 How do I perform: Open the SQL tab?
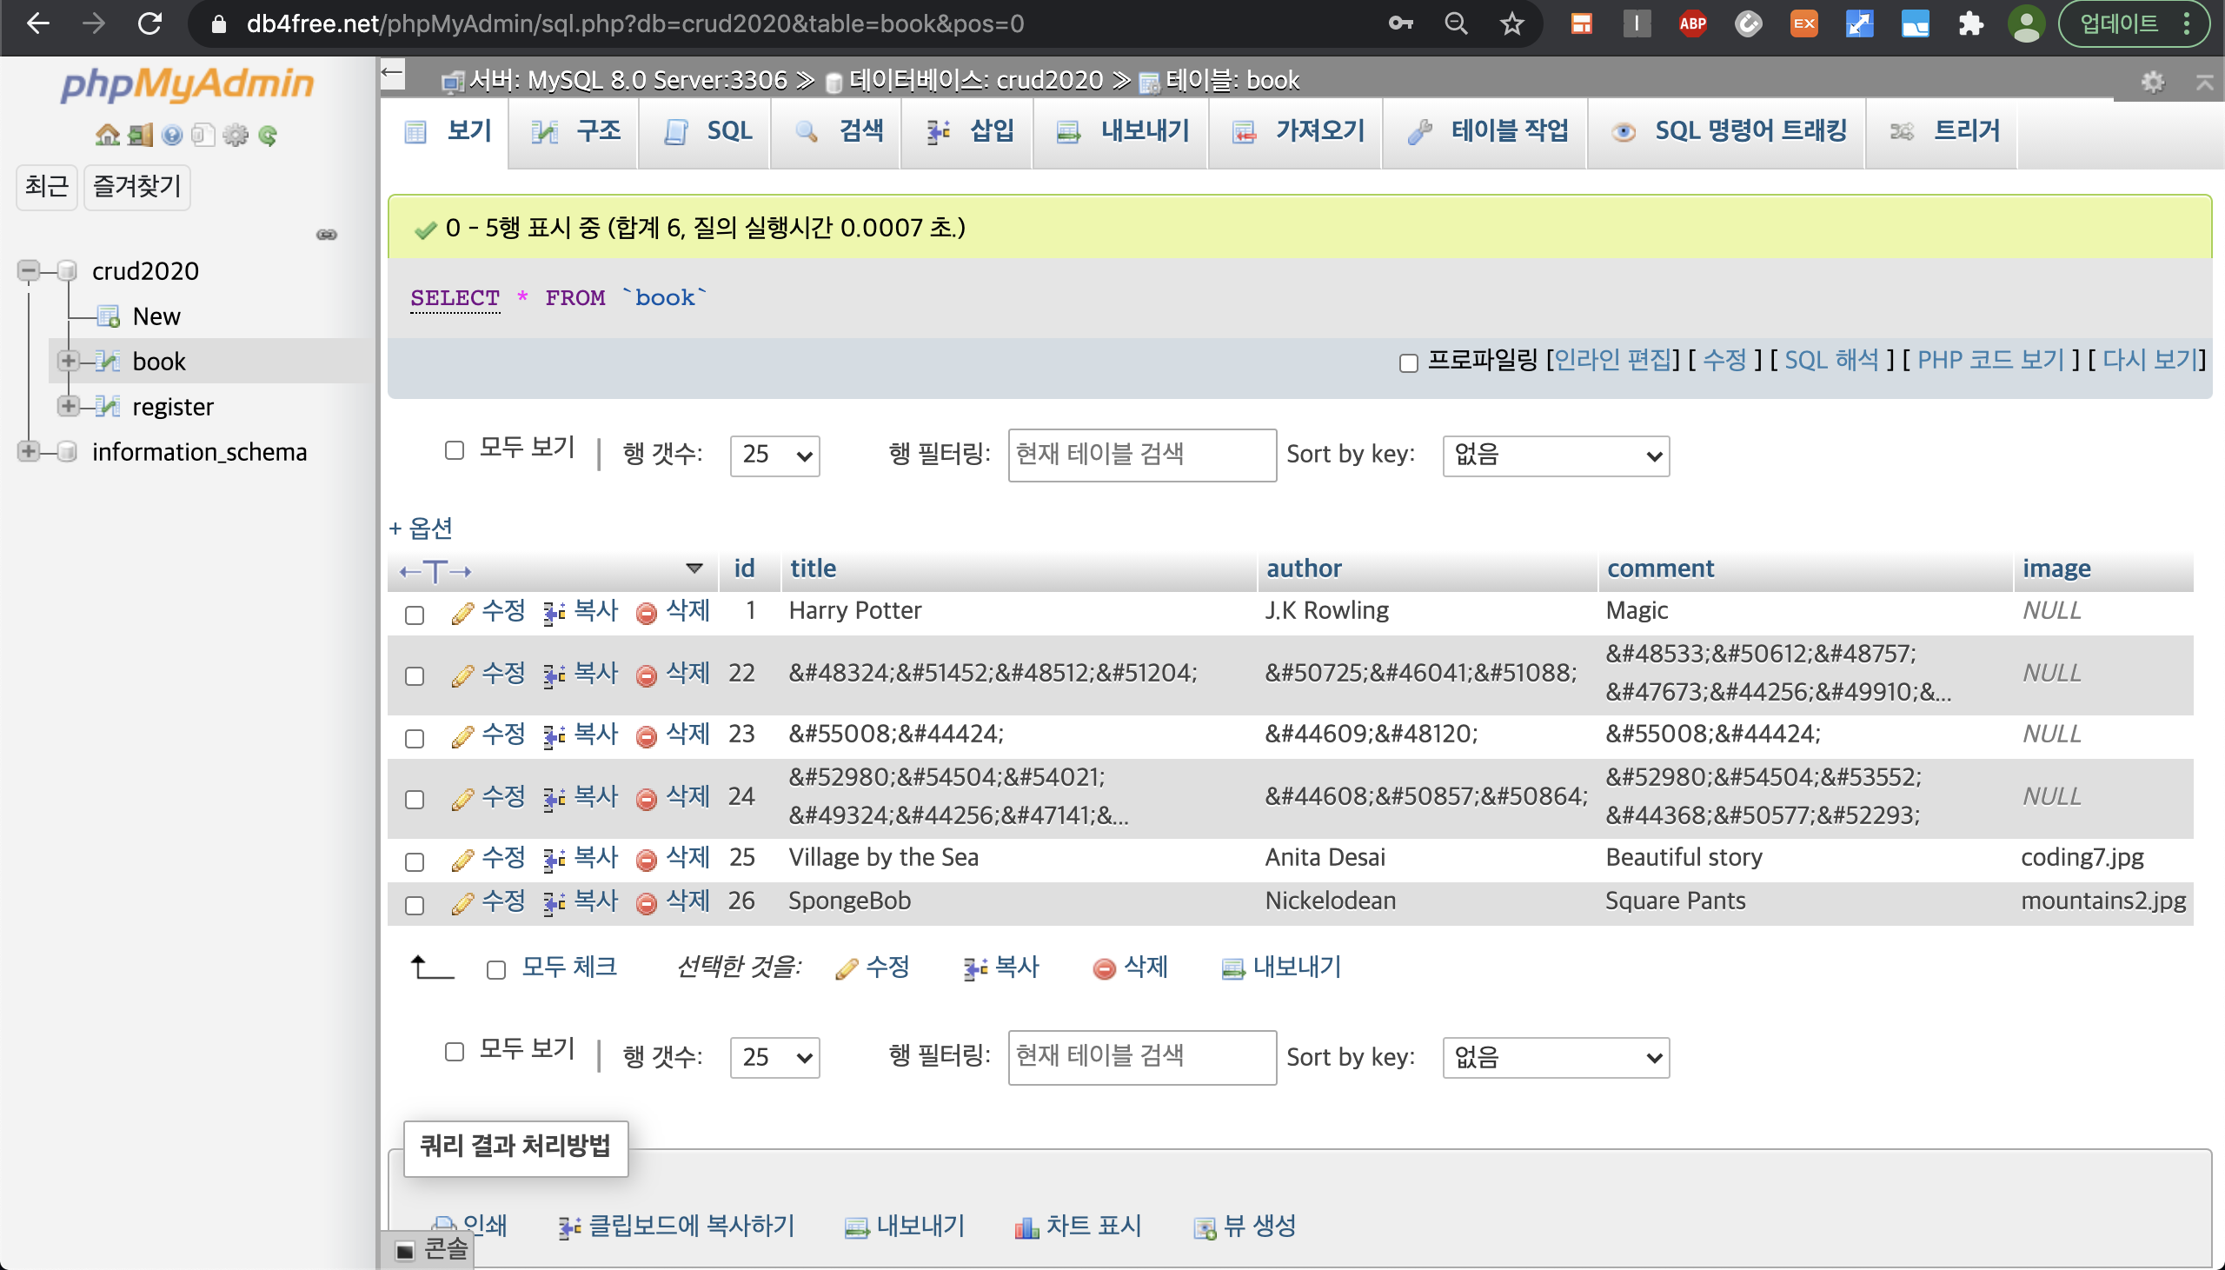(x=708, y=132)
